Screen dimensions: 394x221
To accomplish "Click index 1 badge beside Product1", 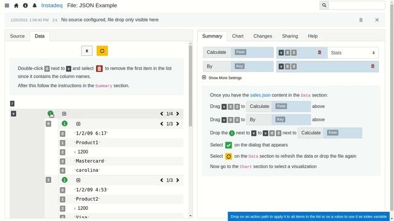I will [63, 143].
